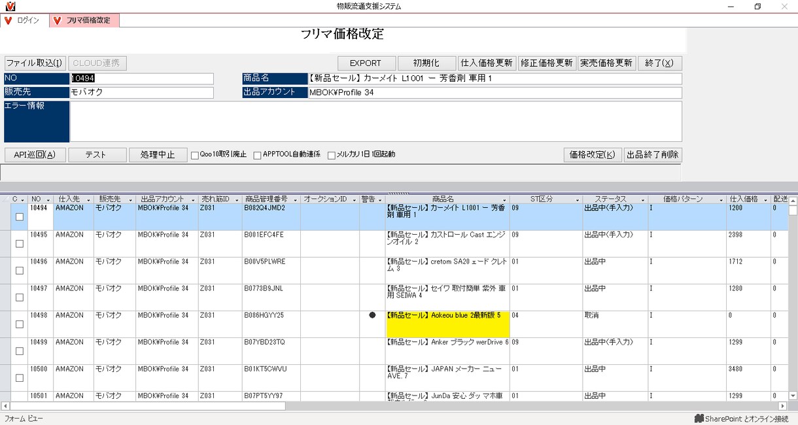This screenshot has width=798, height=425.
Task: Click the 実売価格更新 button
Action: 606,63
